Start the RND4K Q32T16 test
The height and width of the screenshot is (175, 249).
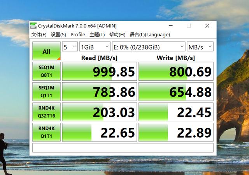click(x=46, y=112)
